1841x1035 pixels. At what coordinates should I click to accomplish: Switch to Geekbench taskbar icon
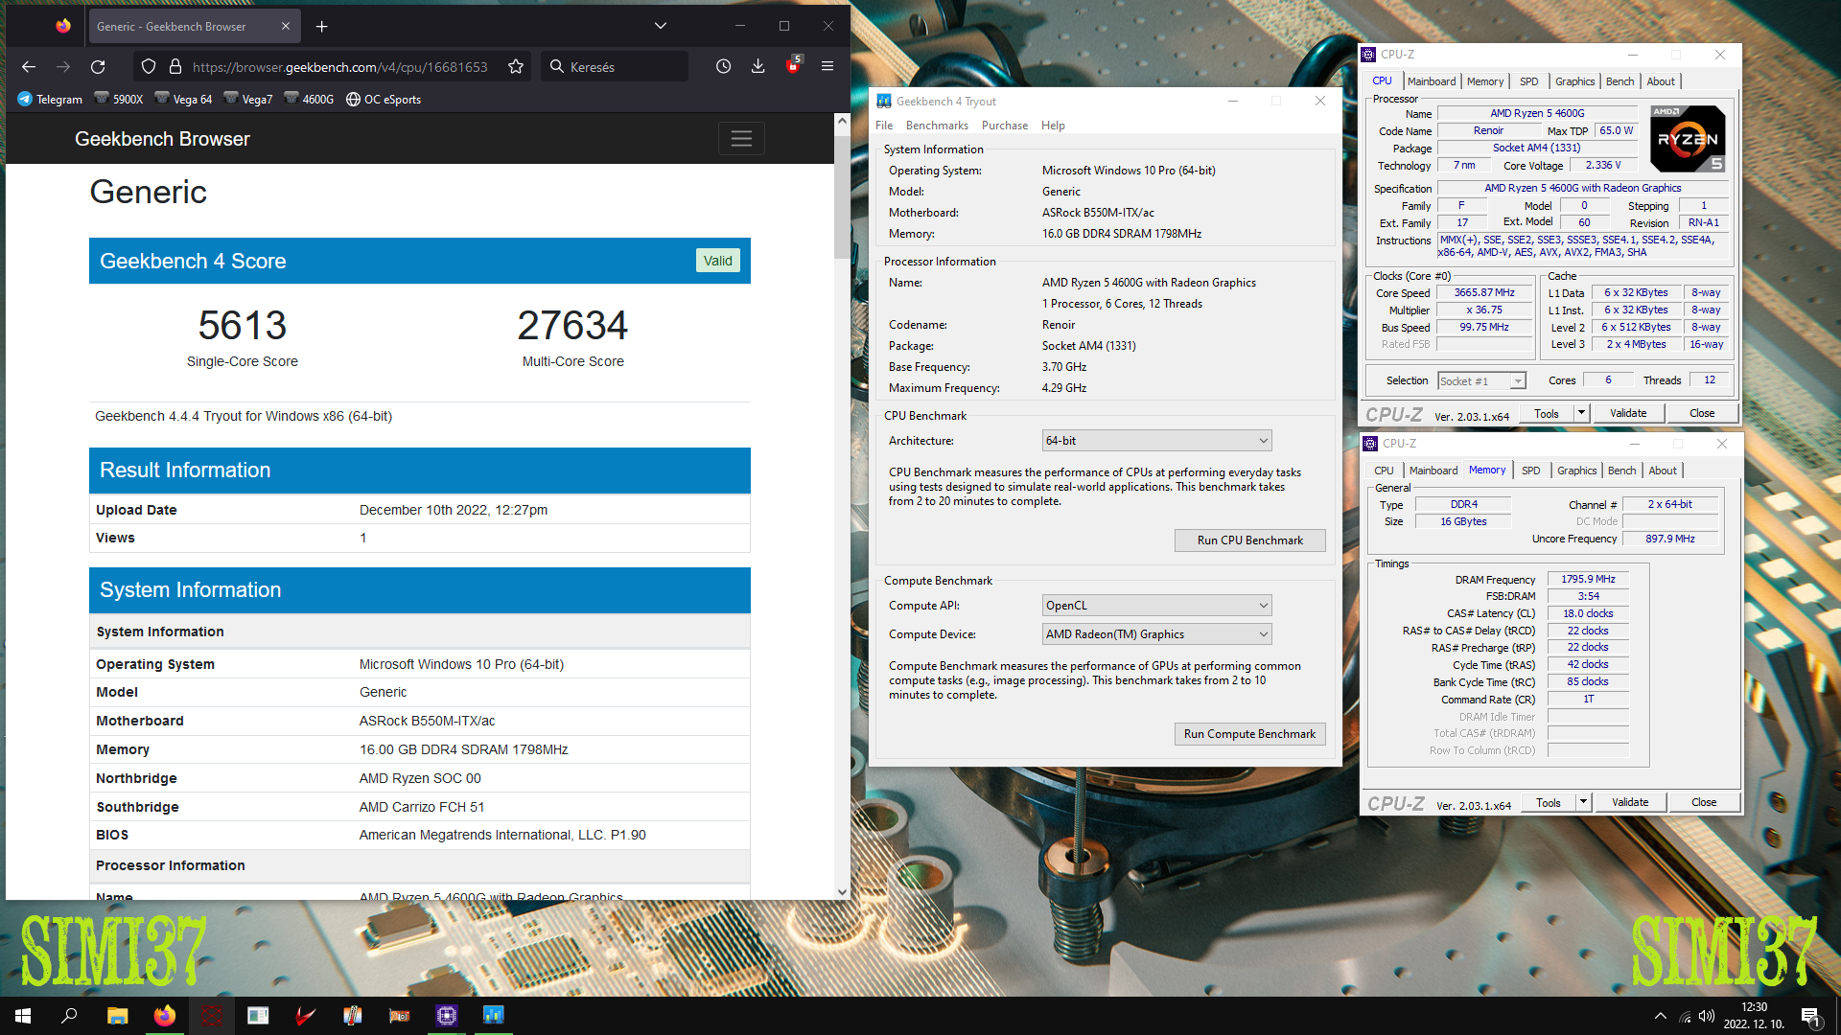tap(494, 1016)
